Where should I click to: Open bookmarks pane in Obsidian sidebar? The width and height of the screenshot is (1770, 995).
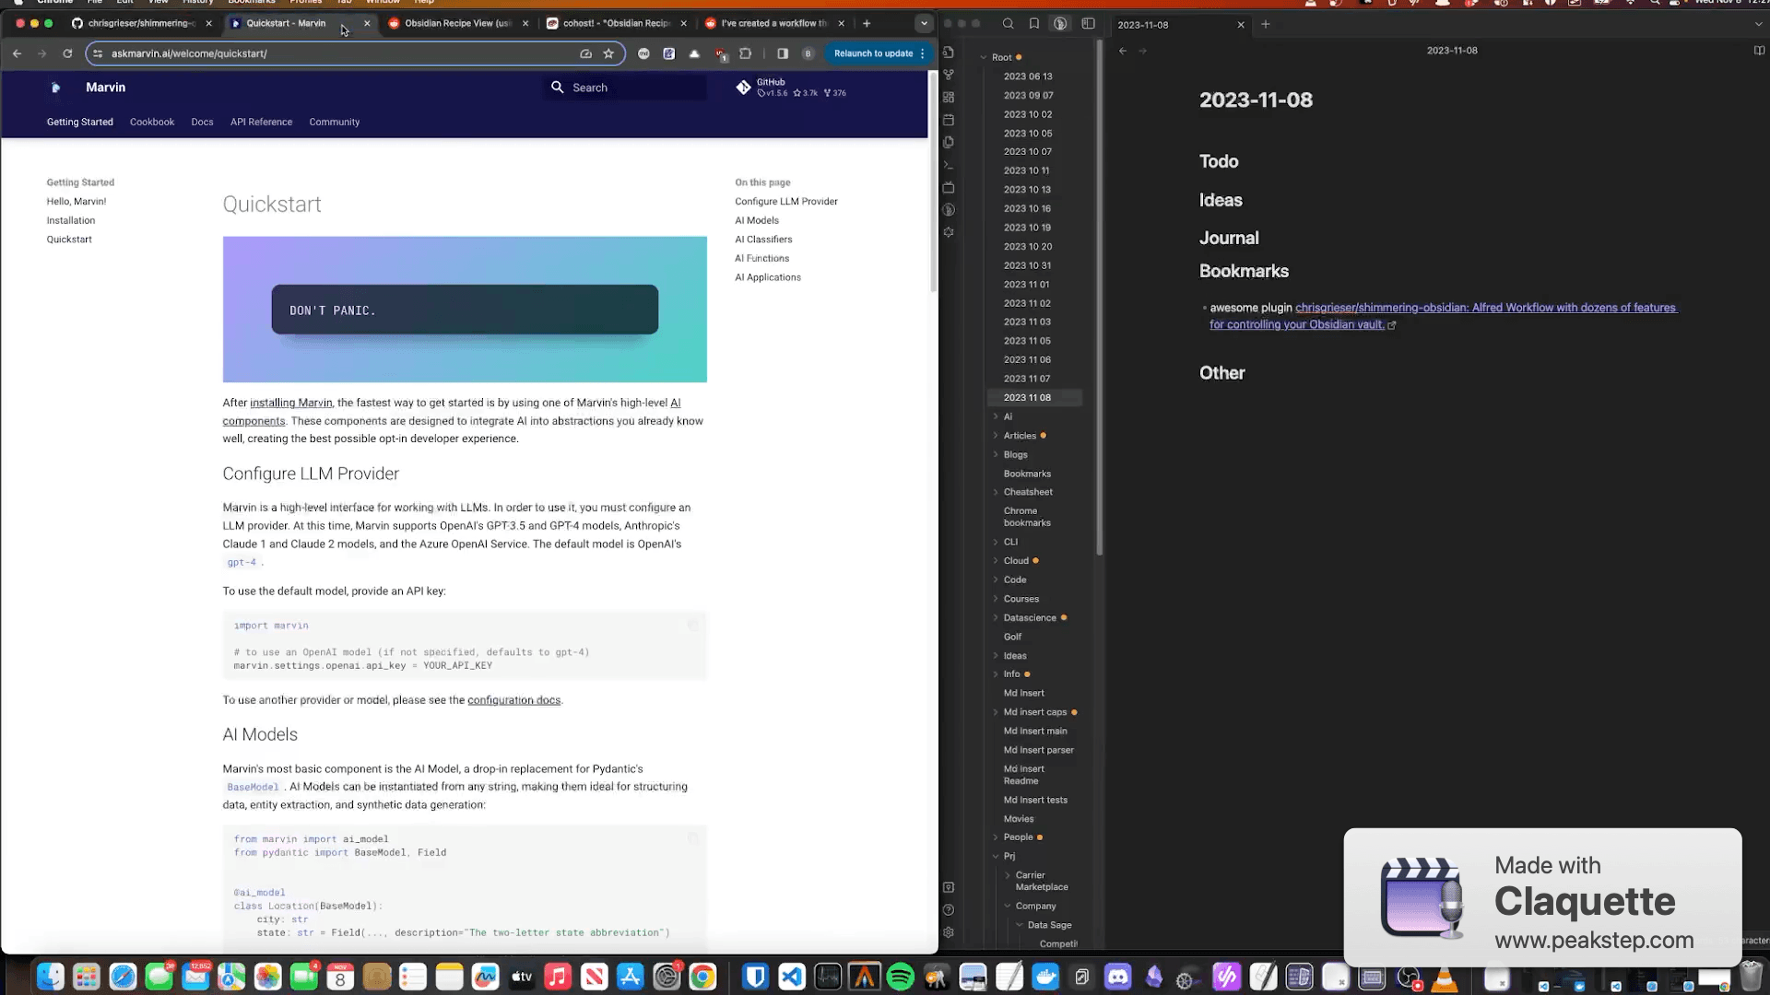tap(1034, 24)
